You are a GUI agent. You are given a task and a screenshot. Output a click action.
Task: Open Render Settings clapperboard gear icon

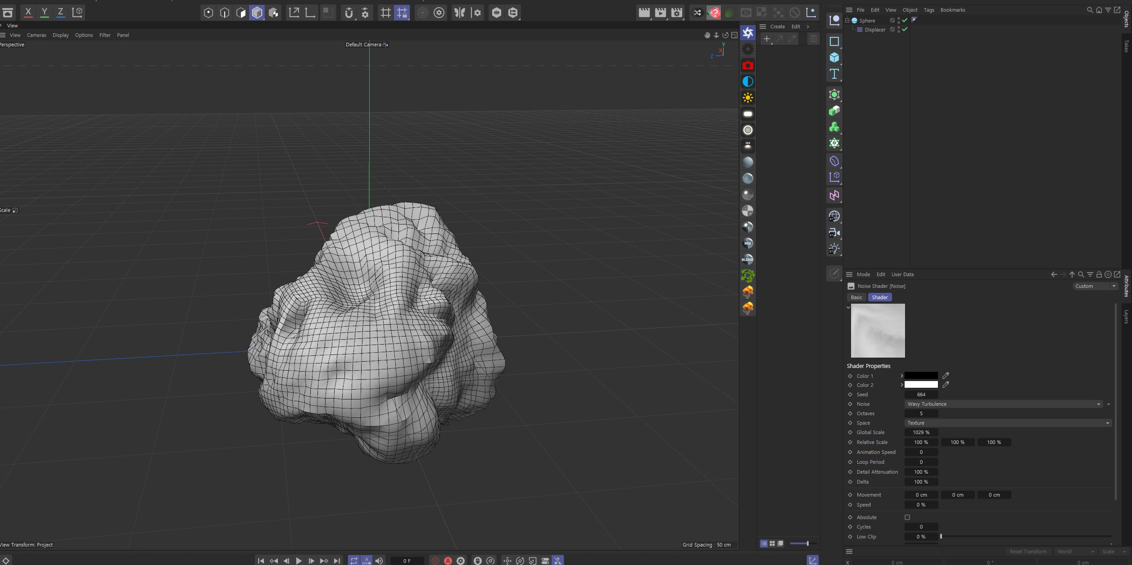tap(676, 13)
